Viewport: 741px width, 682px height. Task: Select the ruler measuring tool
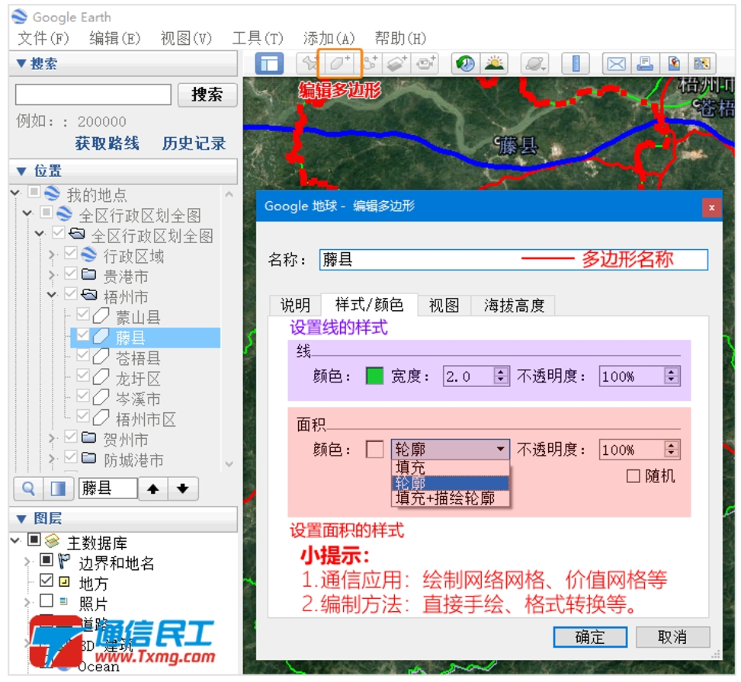(x=576, y=63)
